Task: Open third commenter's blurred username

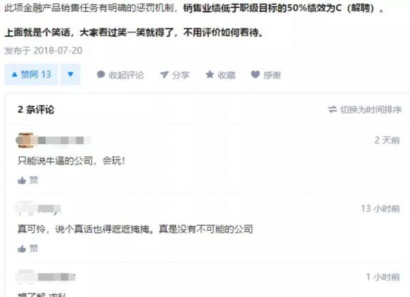Action: click(x=57, y=277)
